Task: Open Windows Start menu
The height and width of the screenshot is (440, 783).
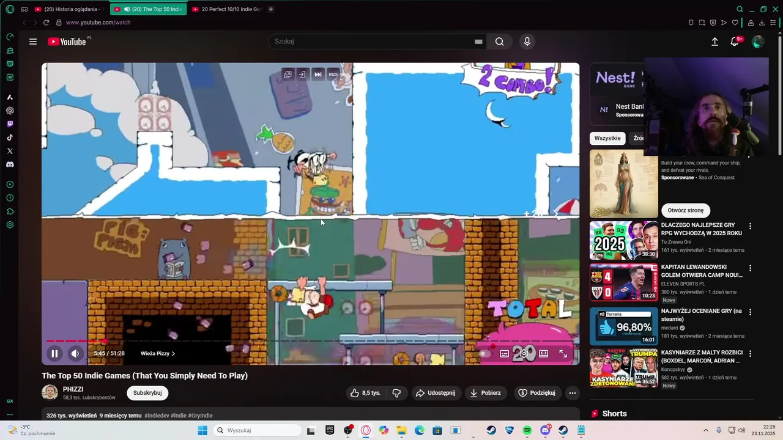Action: (x=202, y=430)
